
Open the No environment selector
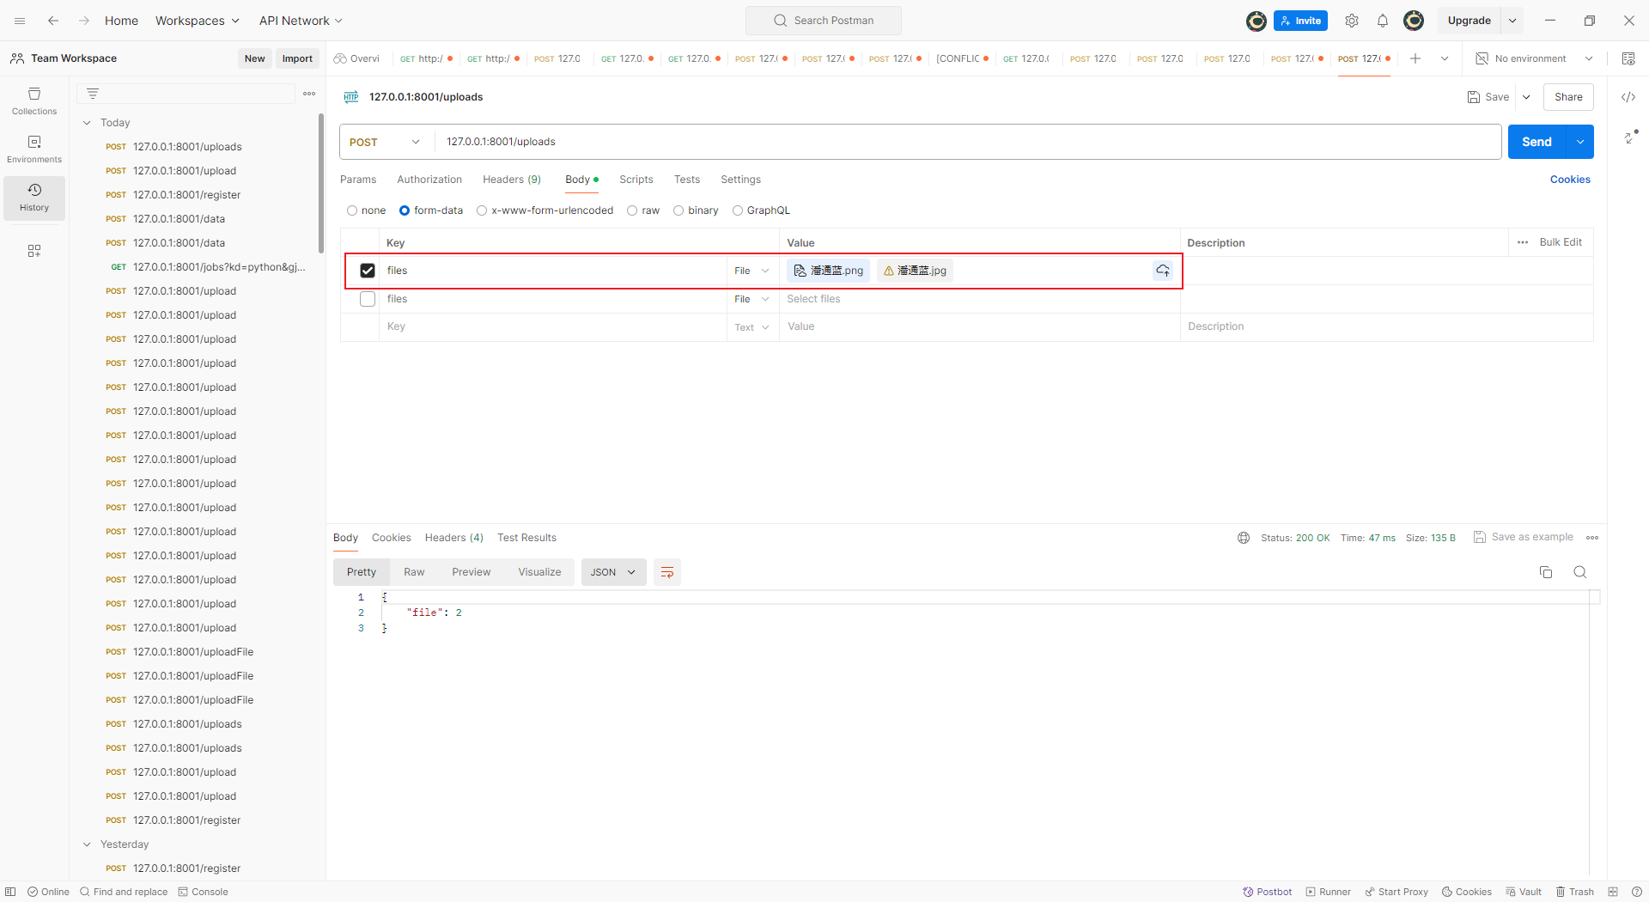1534,58
